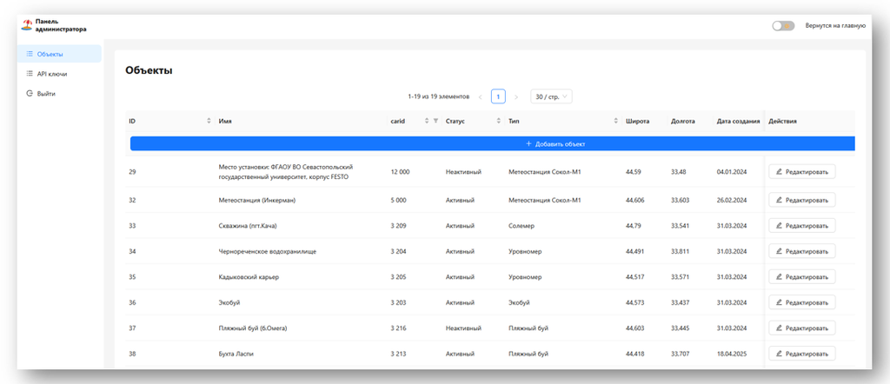
Task: Click the Имя column header
Action: click(225, 121)
